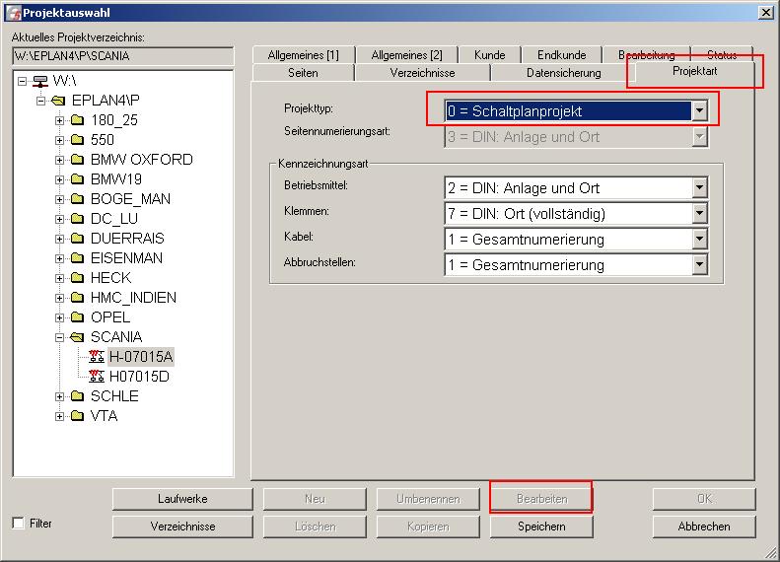Collapse the W:\ drive node

point(22,81)
